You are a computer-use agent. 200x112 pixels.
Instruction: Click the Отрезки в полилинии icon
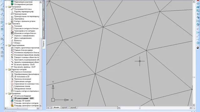[x=12, y=72]
